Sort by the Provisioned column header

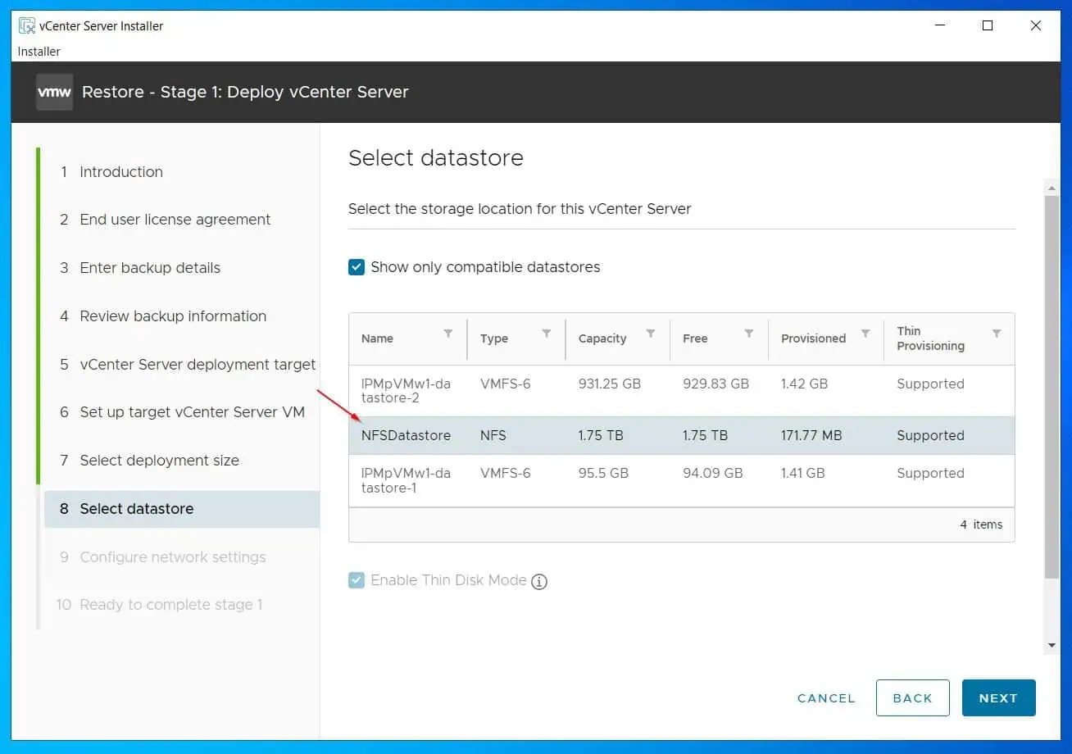[x=813, y=338]
